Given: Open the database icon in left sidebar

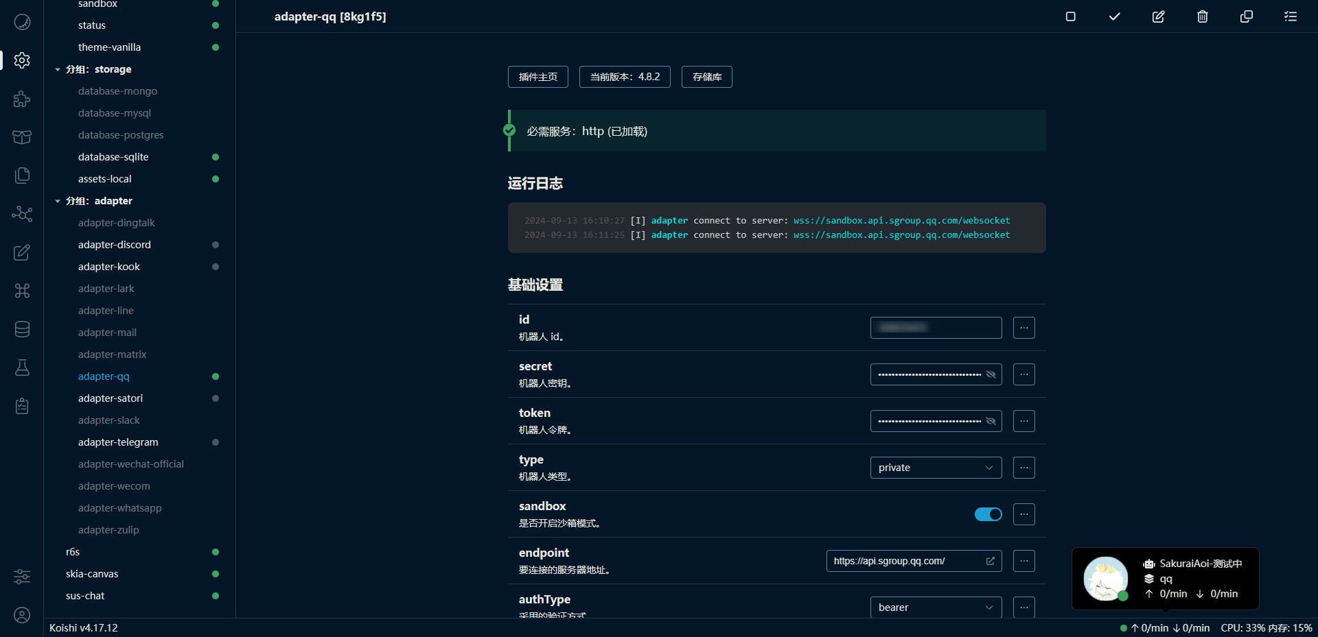Looking at the screenshot, I should pos(22,329).
